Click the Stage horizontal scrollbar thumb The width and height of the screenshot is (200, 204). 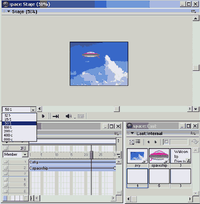(x=116, y=109)
